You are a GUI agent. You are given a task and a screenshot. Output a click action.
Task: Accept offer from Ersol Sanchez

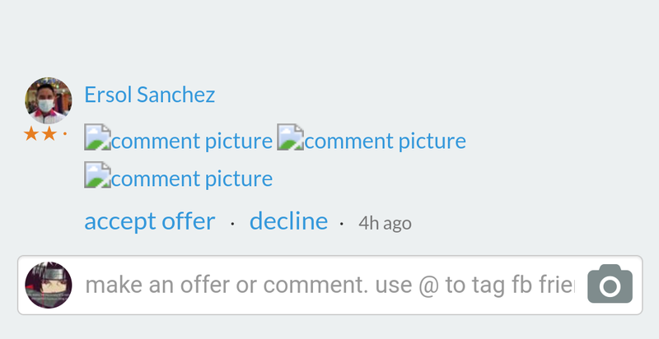pos(149,221)
